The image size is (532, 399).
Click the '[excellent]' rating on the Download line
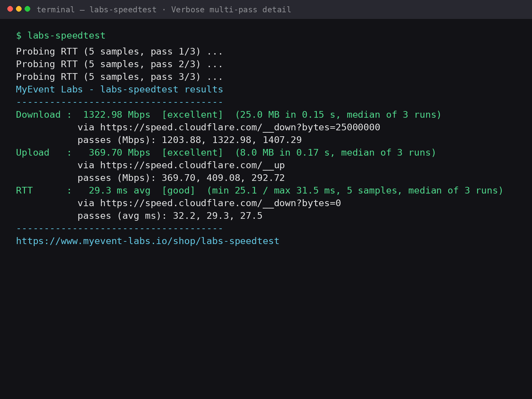192,115
